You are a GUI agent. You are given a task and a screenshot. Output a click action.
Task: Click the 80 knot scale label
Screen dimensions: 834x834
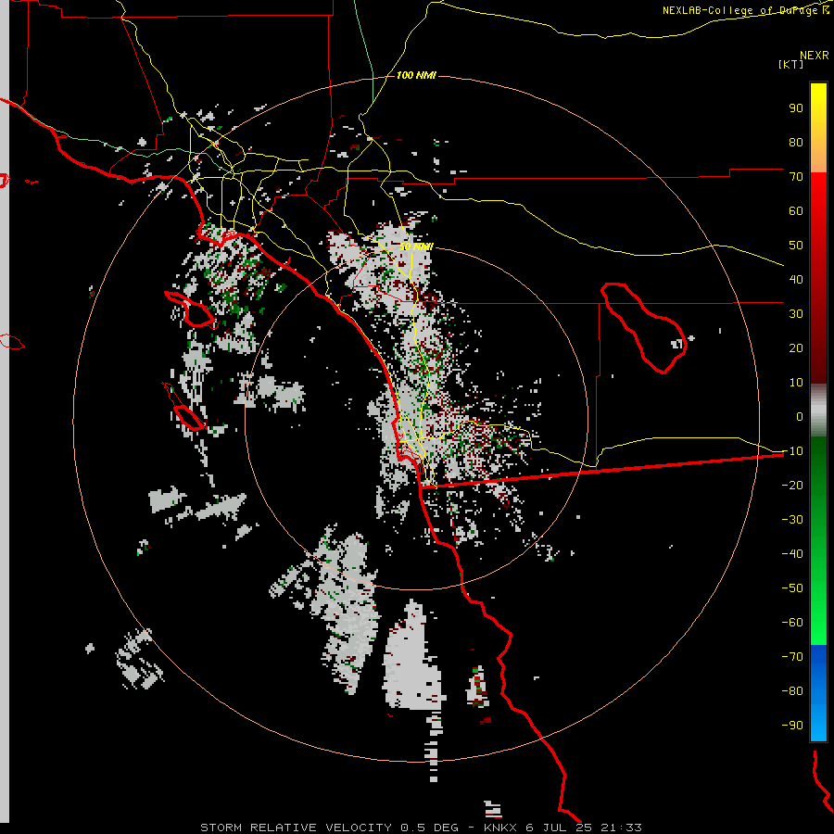tap(796, 142)
